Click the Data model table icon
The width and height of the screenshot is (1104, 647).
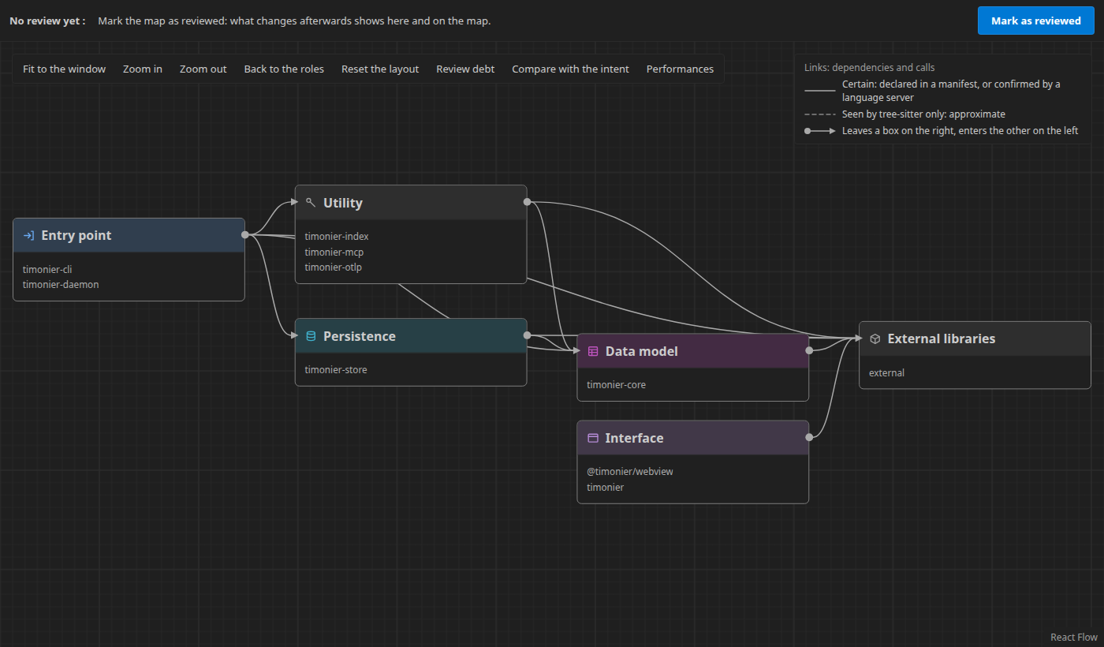[593, 351]
